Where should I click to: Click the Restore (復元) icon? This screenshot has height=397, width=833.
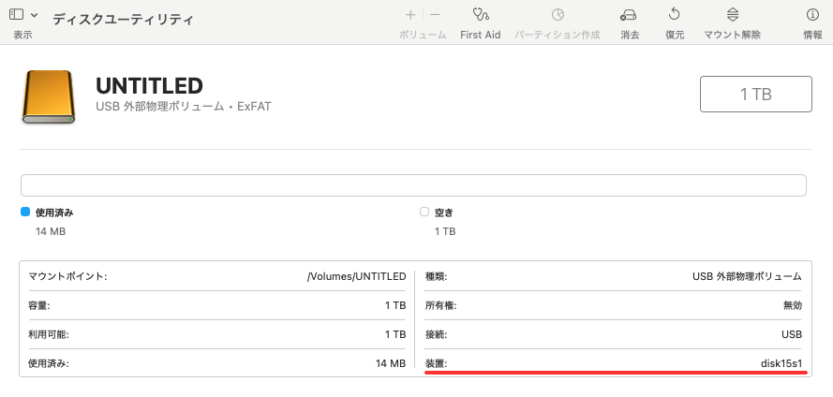674,15
